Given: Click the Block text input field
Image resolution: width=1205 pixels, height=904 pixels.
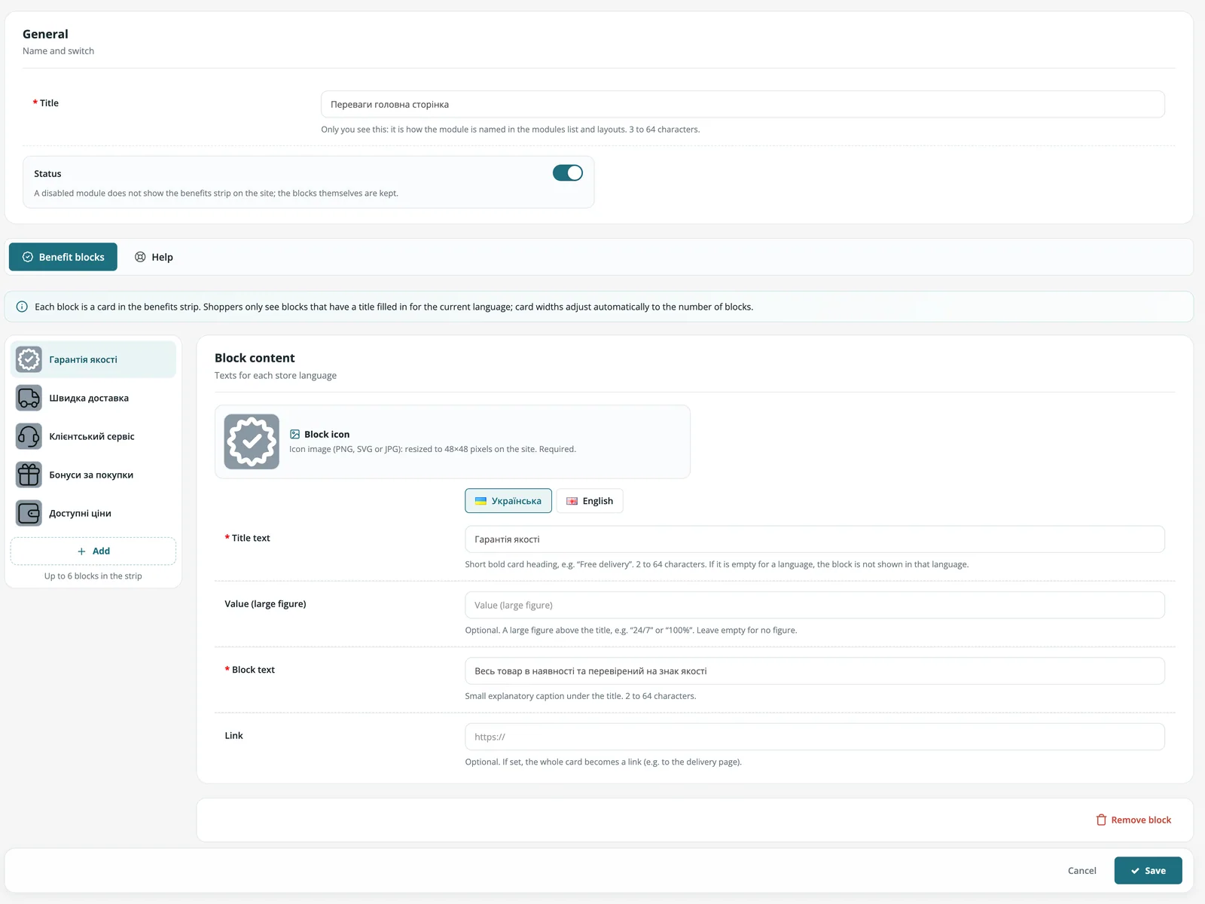Looking at the screenshot, I should point(815,671).
